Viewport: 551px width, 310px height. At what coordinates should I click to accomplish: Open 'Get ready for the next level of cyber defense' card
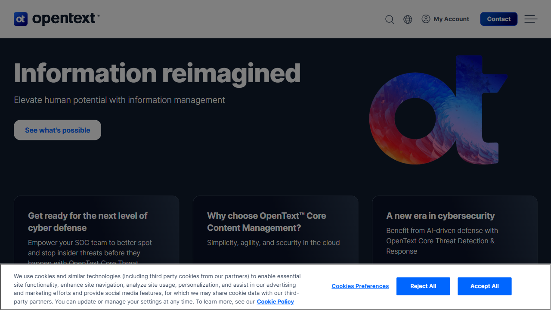coord(96,230)
